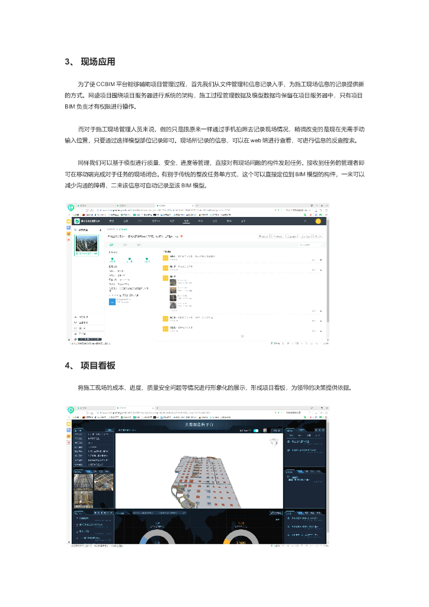This screenshot has width=429, height=607.
Task: Switch to the third browser tab in the task page screenshot
Action: click(174, 206)
